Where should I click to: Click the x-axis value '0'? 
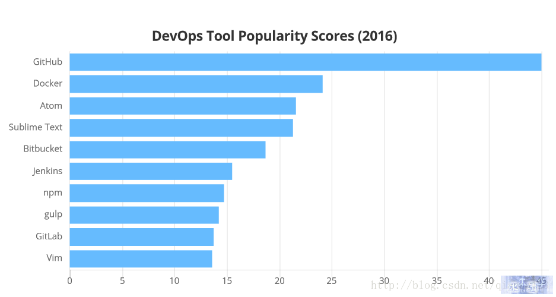pos(70,281)
